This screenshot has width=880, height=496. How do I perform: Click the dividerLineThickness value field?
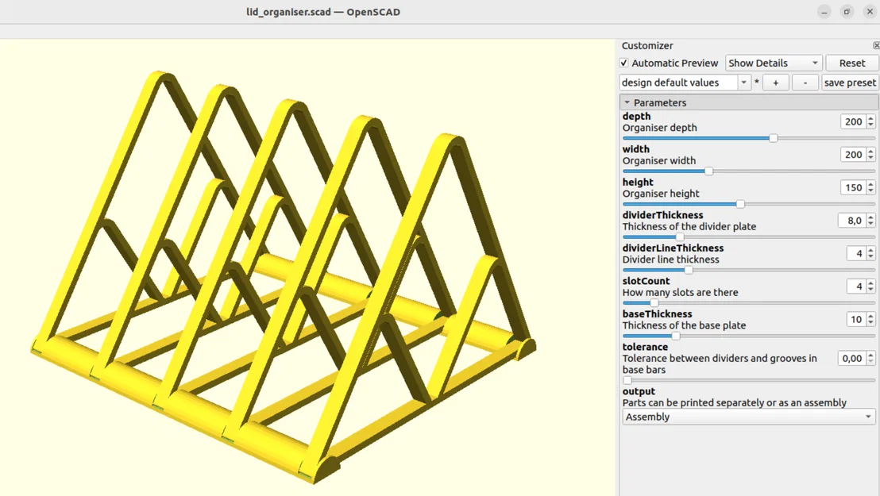856,254
